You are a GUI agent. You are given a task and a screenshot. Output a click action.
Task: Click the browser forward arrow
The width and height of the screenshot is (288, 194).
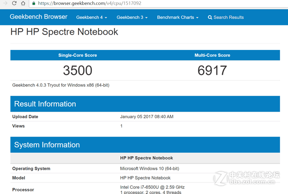coord(5,3)
